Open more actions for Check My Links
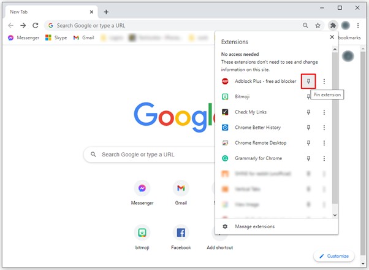Screen dimensions: 369x270 (x=324, y=112)
